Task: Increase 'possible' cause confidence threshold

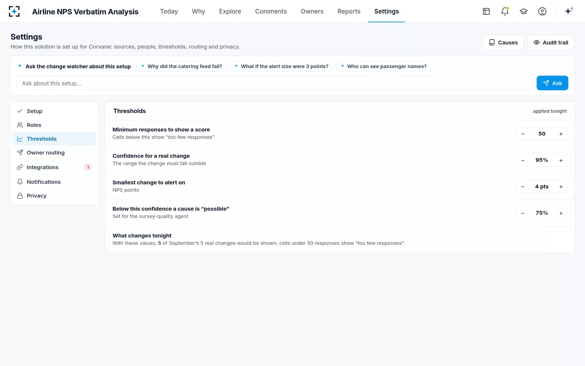Action: coord(561,213)
